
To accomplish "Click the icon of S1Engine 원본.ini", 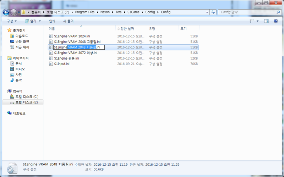I will pos(51,59).
